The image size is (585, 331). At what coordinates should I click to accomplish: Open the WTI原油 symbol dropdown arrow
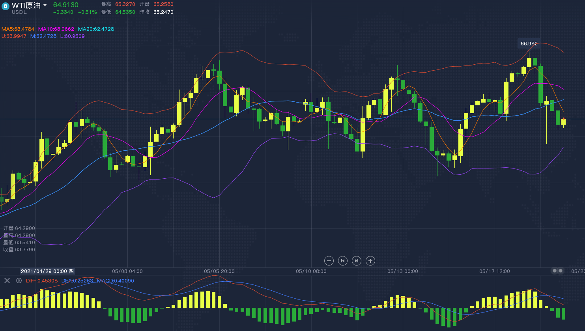(45, 6)
